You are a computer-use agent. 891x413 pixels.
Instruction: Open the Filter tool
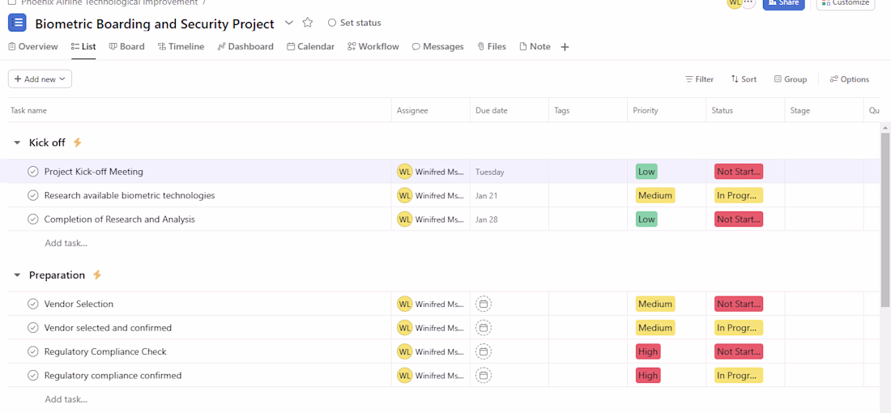point(699,79)
